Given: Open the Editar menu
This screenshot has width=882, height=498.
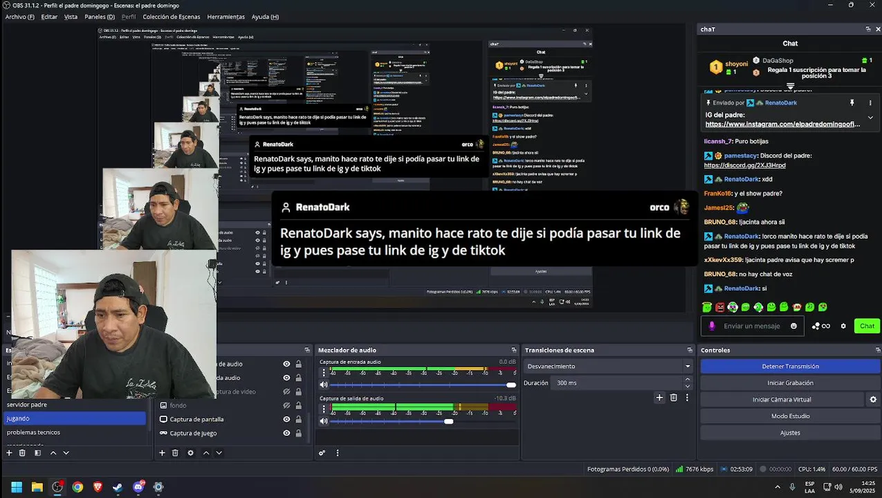Looking at the screenshot, I should (x=49, y=17).
